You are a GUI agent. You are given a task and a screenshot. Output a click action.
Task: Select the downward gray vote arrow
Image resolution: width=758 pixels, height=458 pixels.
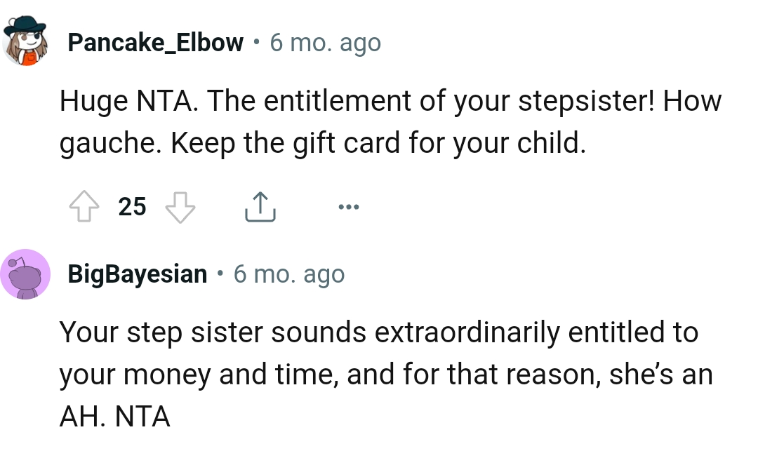181,206
